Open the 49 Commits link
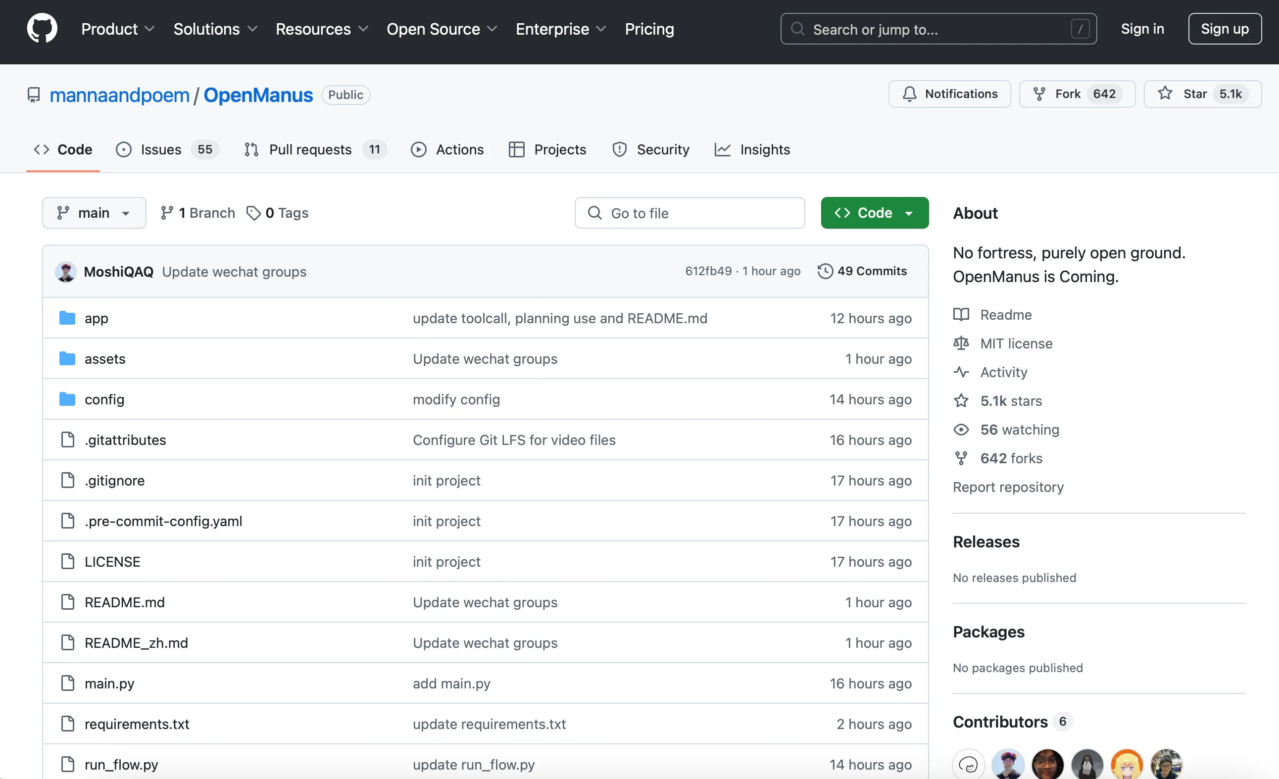The height and width of the screenshot is (779, 1279). pyautogui.click(x=862, y=271)
